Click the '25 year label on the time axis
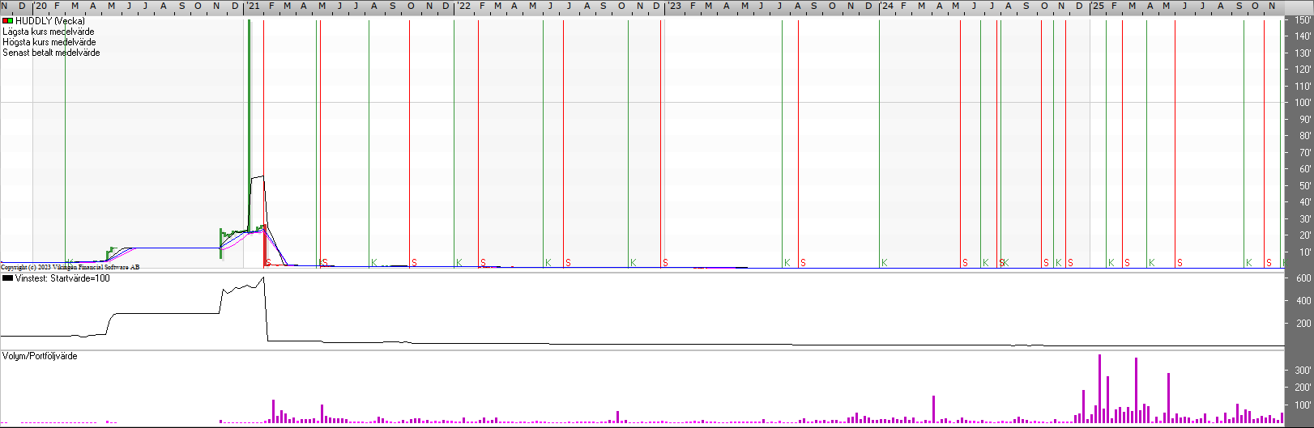This screenshot has width=1314, height=428. 1098,6
